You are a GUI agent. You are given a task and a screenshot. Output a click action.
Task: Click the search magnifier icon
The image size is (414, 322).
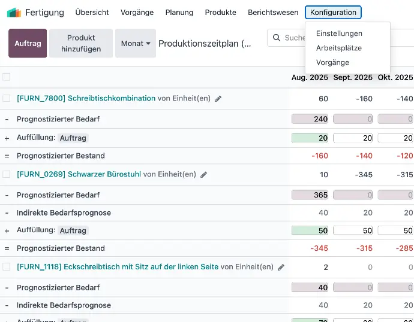tap(277, 38)
